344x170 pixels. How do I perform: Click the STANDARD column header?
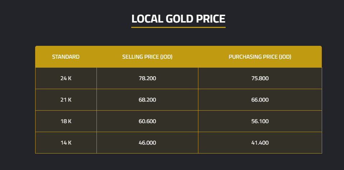click(66, 57)
